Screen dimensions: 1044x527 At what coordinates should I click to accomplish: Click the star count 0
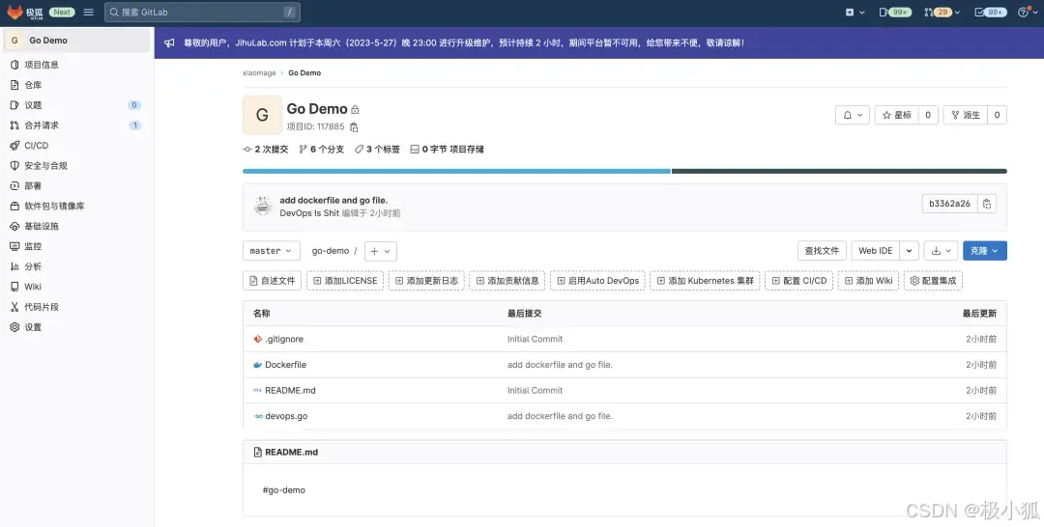[x=928, y=115]
